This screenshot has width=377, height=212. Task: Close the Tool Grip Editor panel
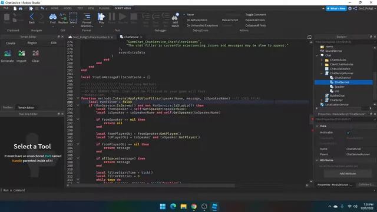[62, 114]
